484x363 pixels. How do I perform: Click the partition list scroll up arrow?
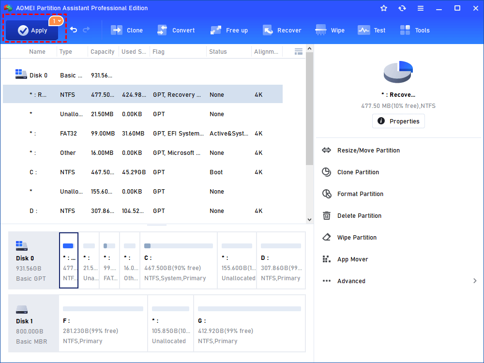[310, 48]
